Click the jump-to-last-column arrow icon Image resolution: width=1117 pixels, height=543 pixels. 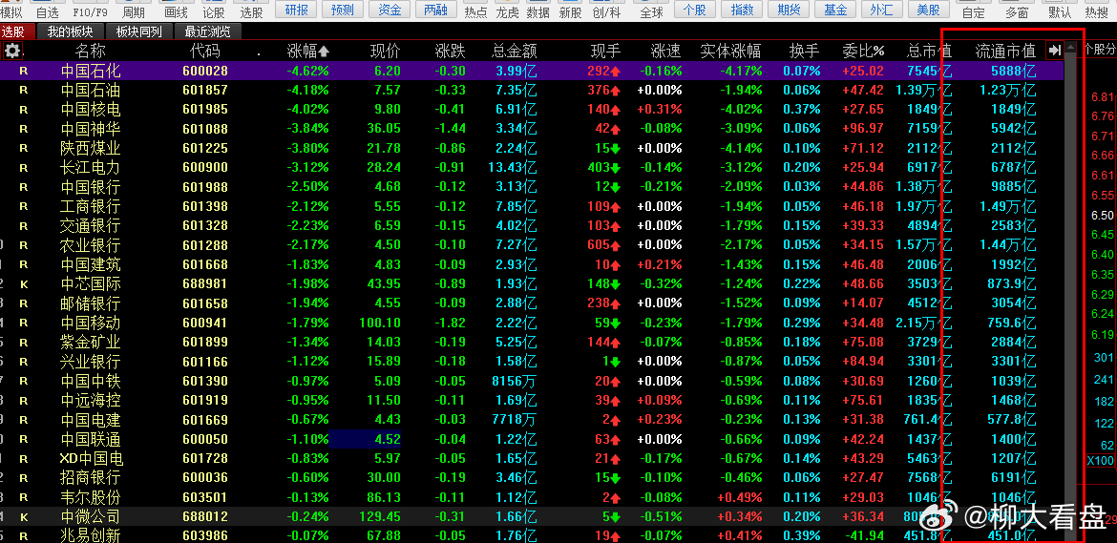coord(1055,50)
